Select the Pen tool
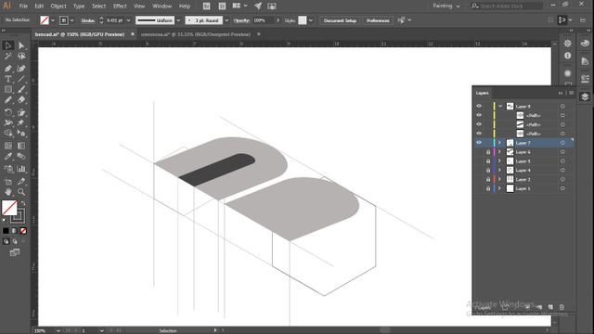This screenshot has height=334, width=594. 8,69
